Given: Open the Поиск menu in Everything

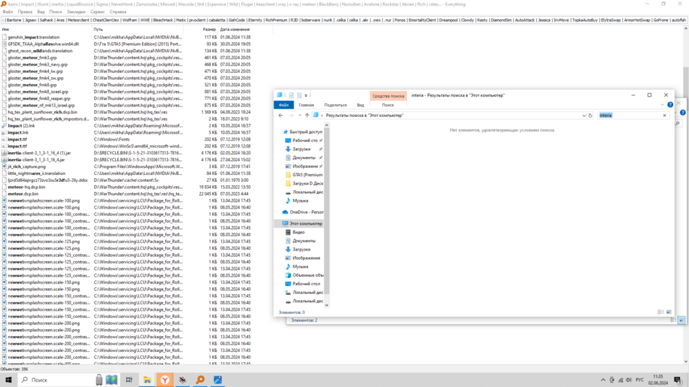Looking at the screenshot, I should tap(56, 12).
